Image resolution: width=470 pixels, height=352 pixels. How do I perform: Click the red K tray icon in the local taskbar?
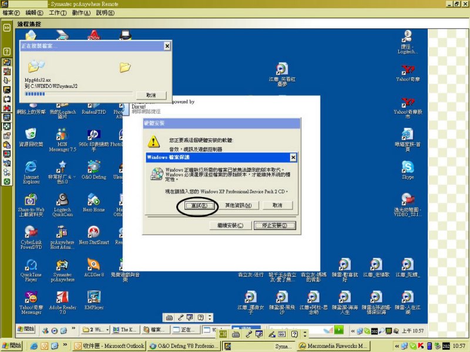pyautogui.click(x=421, y=346)
